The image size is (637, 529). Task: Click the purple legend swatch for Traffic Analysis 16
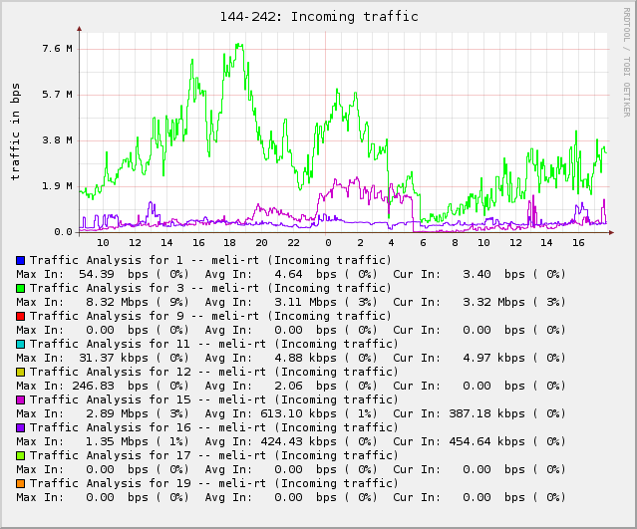pos(20,427)
